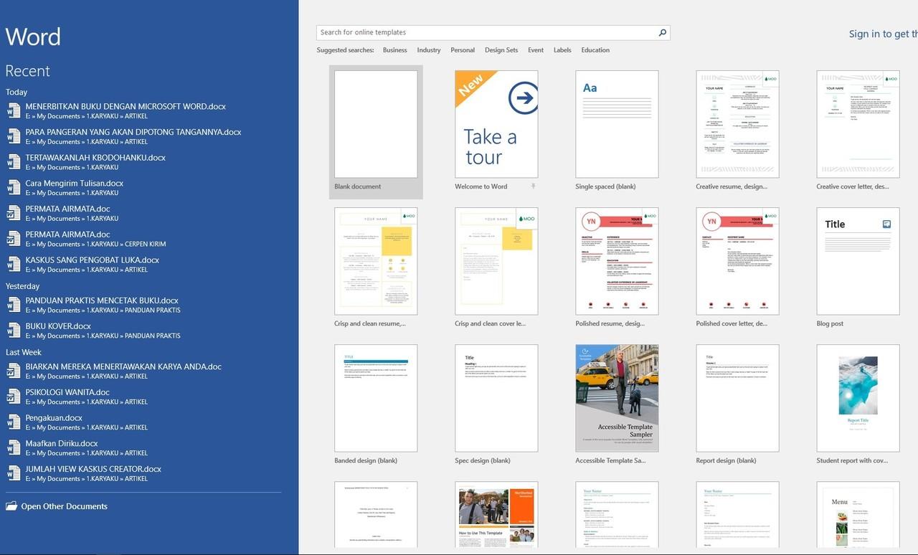Image resolution: width=918 pixels, height=555 pixels.
Task: Select the Spec design (blank) template
Action: click(x=496, y=398)
